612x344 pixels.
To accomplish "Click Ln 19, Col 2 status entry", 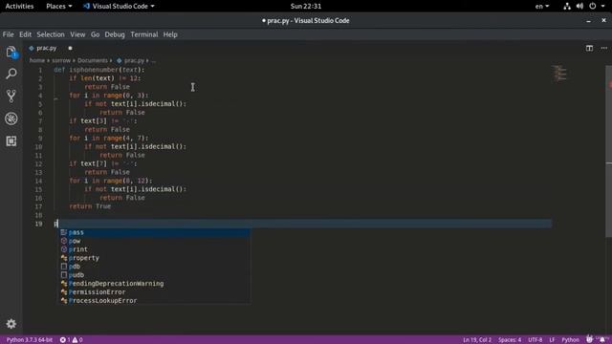I will [477, 340].
